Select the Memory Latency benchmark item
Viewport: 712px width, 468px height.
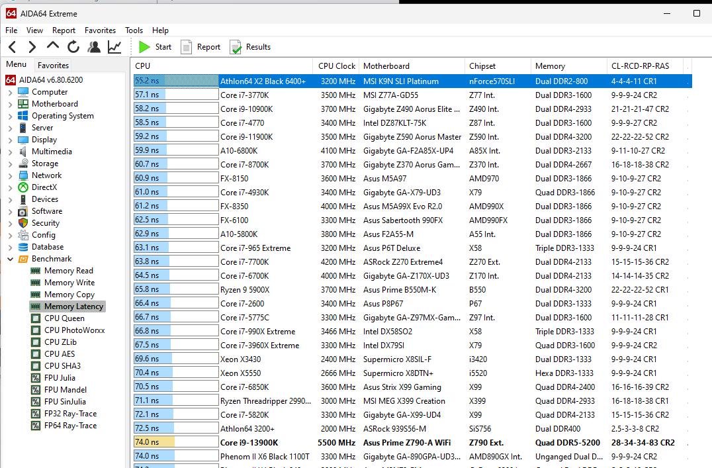point(73,306)
